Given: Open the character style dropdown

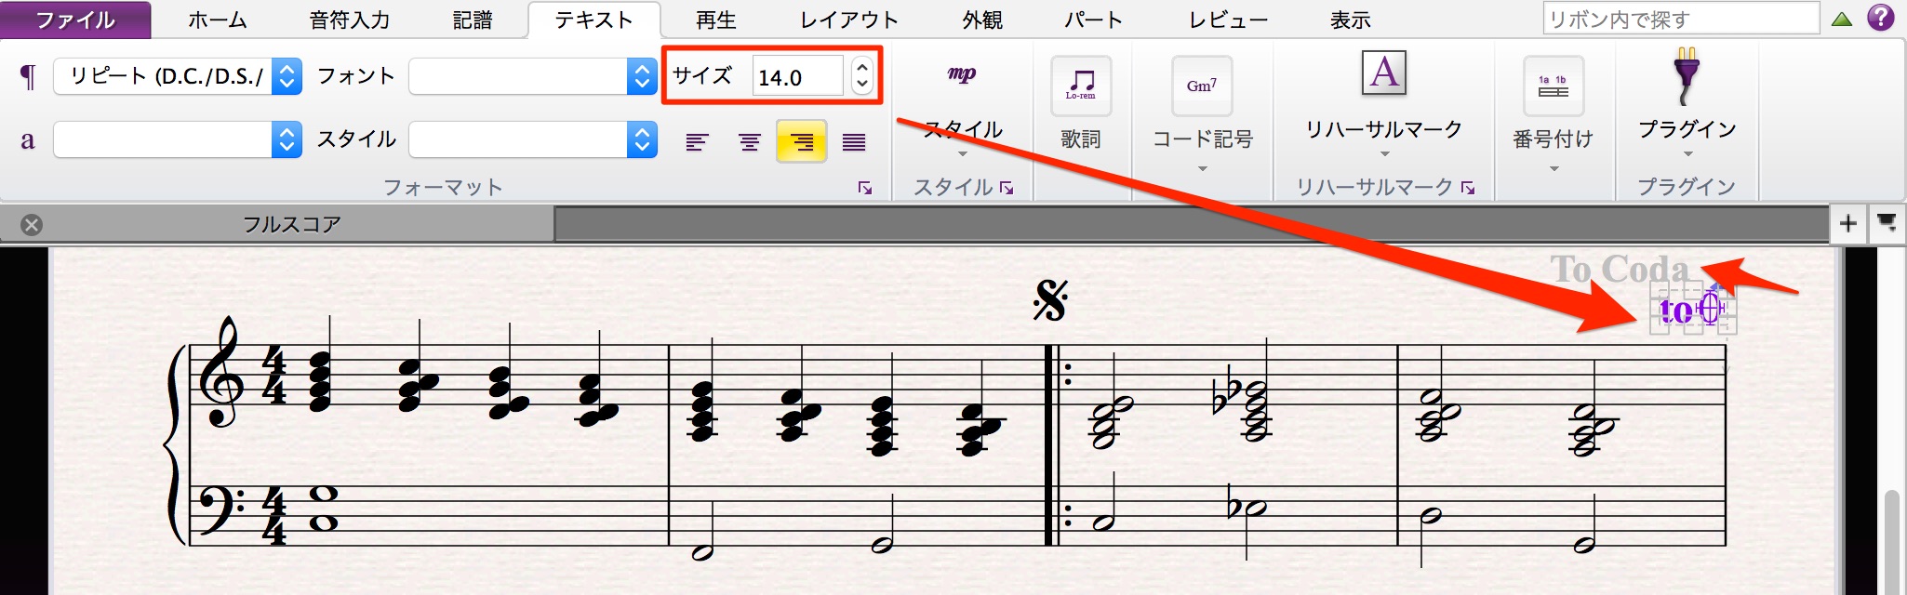Looking at the screenshot, I should pos(178,139).
